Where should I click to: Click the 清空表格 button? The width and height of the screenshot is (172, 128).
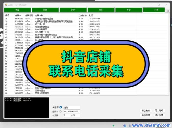[x=146, y=111]
